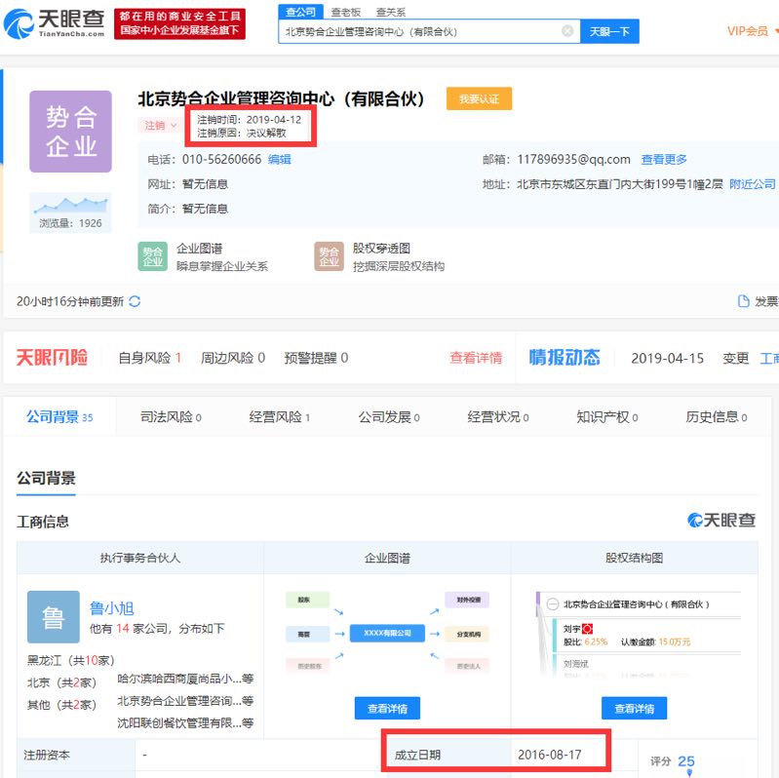Open the 鲁小旭 partner profile link
This screenshot has height=778, width=779.
(112, 608)
